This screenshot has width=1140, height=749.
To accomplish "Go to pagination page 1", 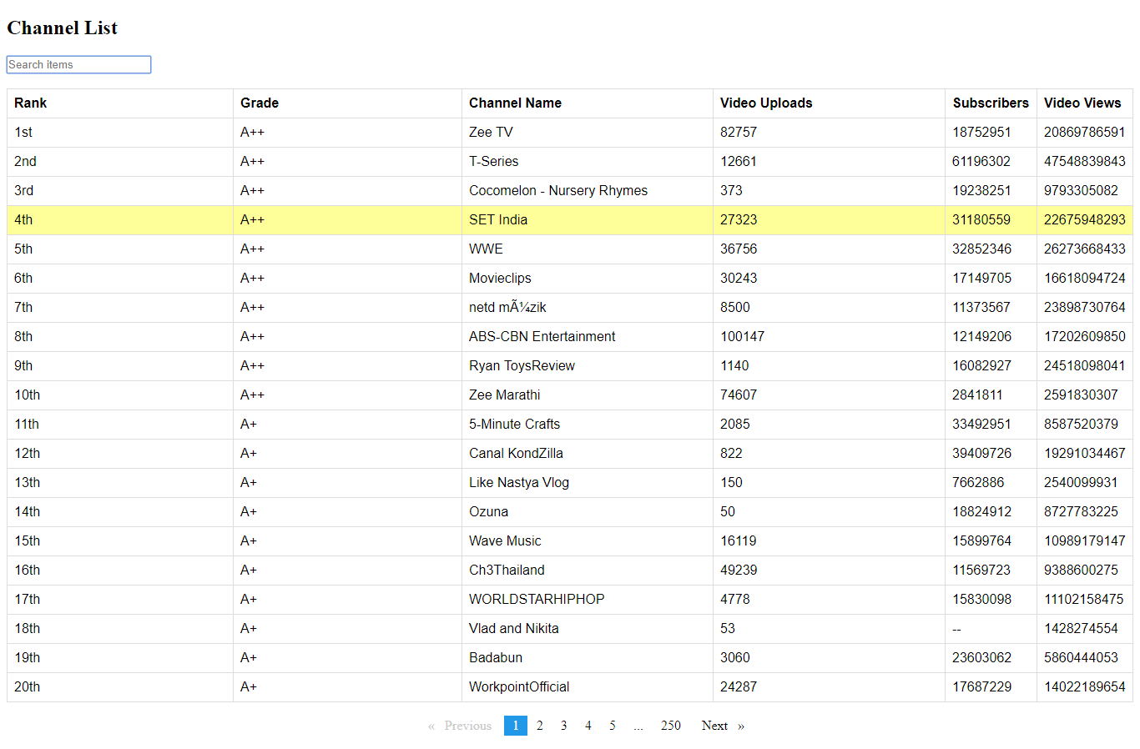I will click(x=516, y=726).
